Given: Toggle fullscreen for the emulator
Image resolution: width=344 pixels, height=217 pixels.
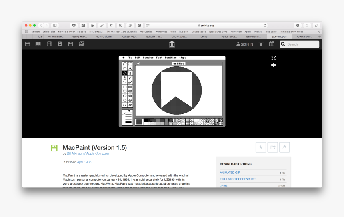Looking at the screenshot, I should click(274, 58).
